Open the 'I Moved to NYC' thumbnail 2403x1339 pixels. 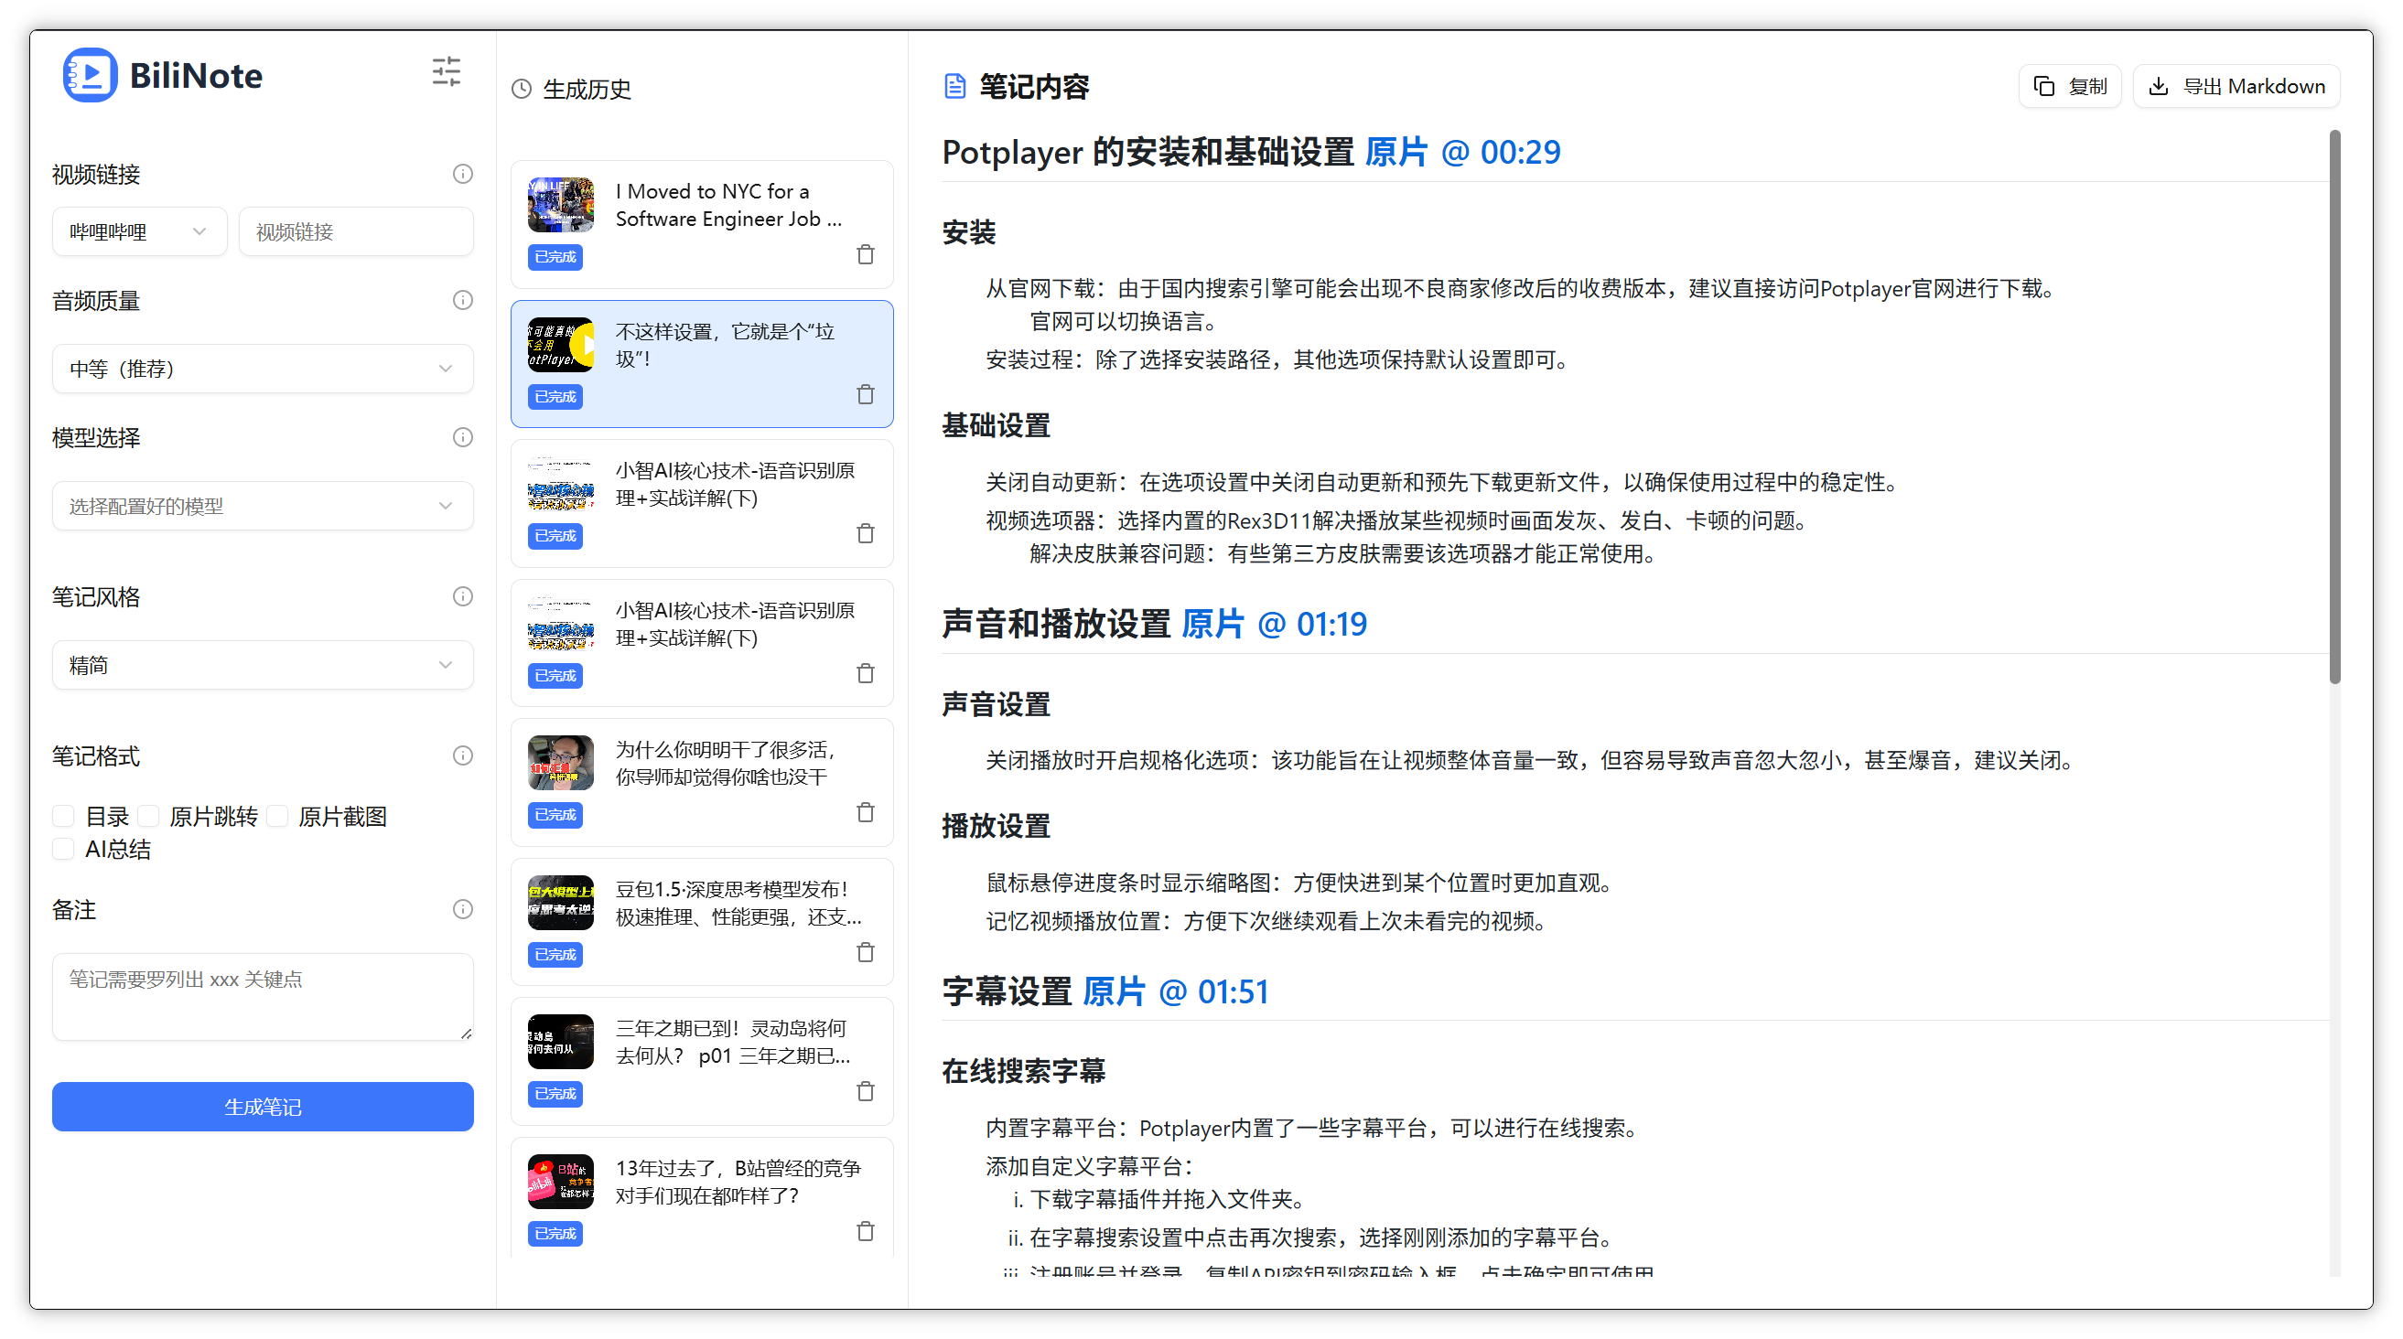coord(561,205)
